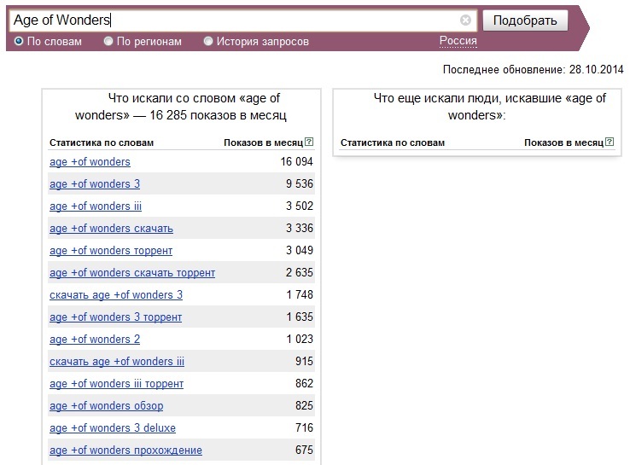Screen dimensions: 630x465
Task: Select the По регионам radio button
Action: [108, 41]
